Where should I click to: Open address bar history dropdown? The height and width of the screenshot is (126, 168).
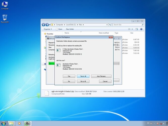pos(107,25)
